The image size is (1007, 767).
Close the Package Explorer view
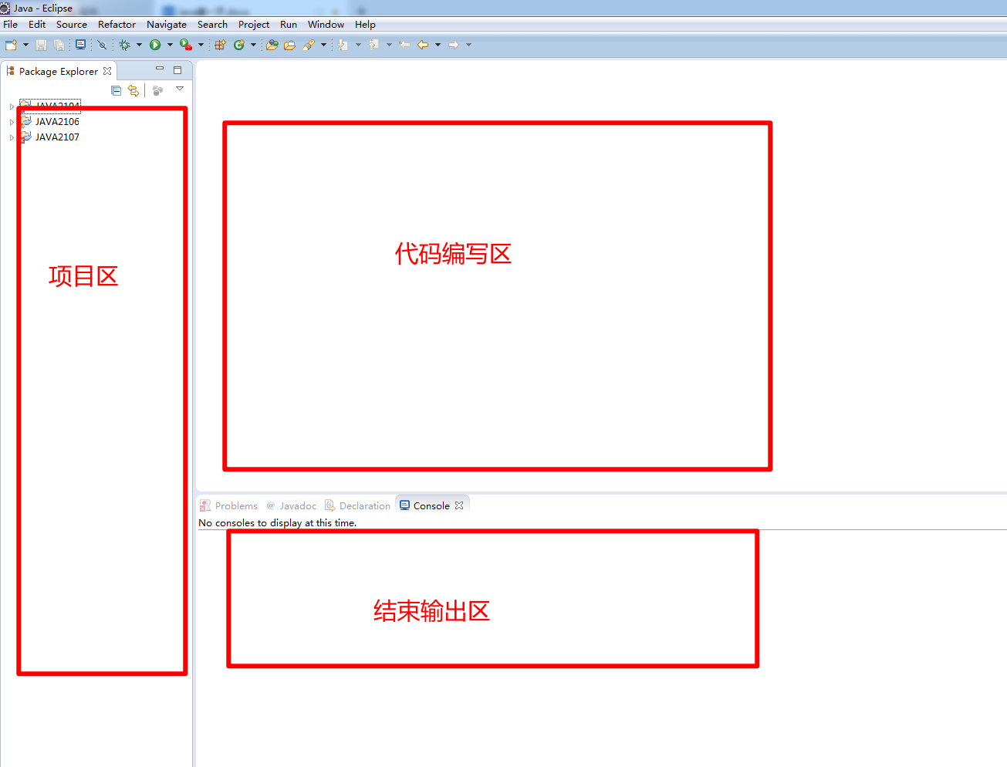pos(107,71)
